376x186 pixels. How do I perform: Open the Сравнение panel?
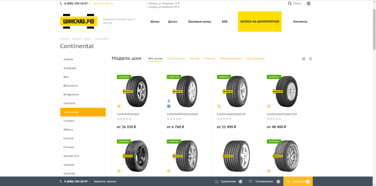pos(228,182)
